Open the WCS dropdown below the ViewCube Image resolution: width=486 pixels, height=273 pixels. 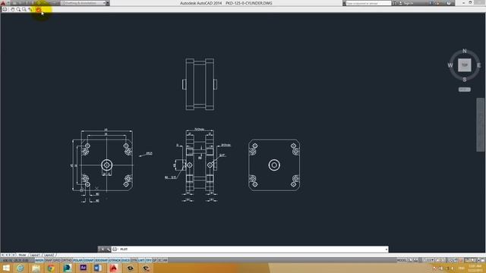pyautogui.click(x=464, y=89)
